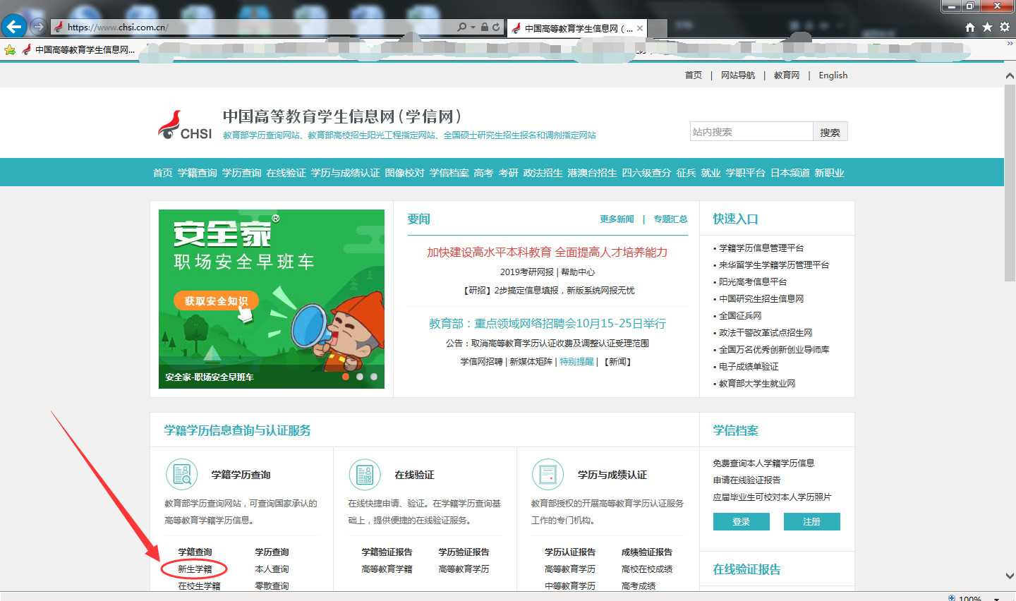Click the refresh icon in address bar

[x=496, y=28]
